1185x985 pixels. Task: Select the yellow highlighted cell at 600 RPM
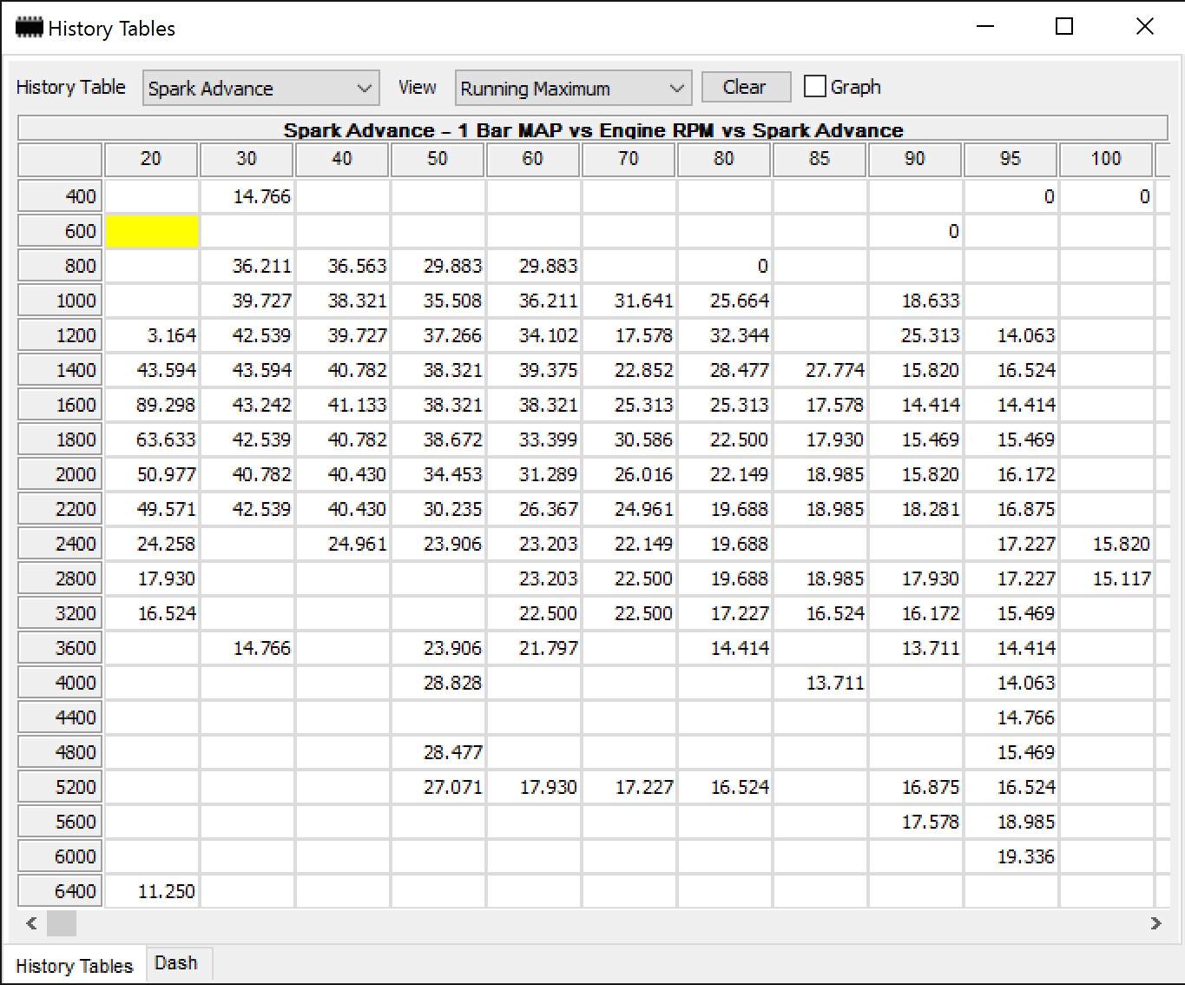(152, 231)
